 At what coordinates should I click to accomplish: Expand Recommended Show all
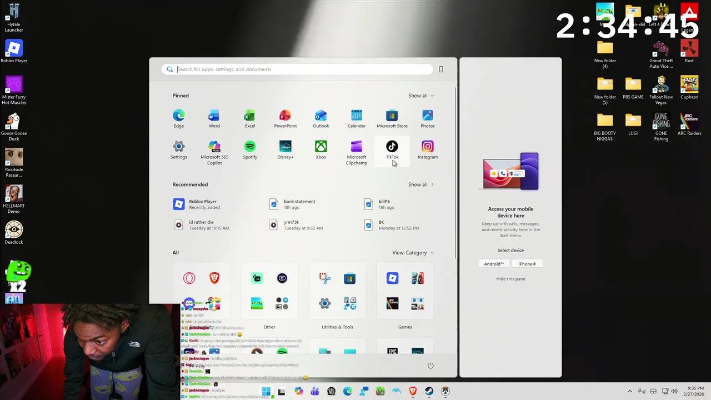[421, 184]
